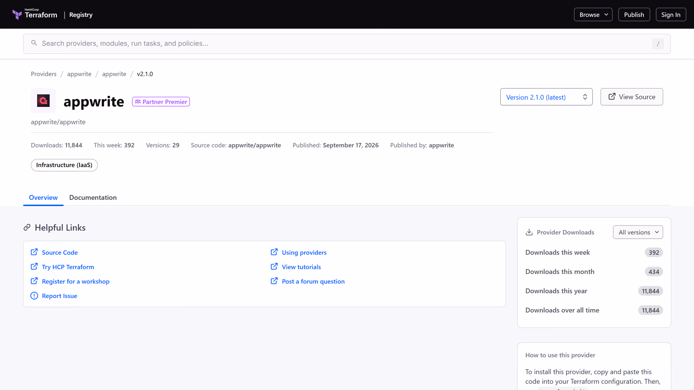Click the slash keyboard shortcut badge in search
The image size is (694, 390).
click(x=658, y=44)
